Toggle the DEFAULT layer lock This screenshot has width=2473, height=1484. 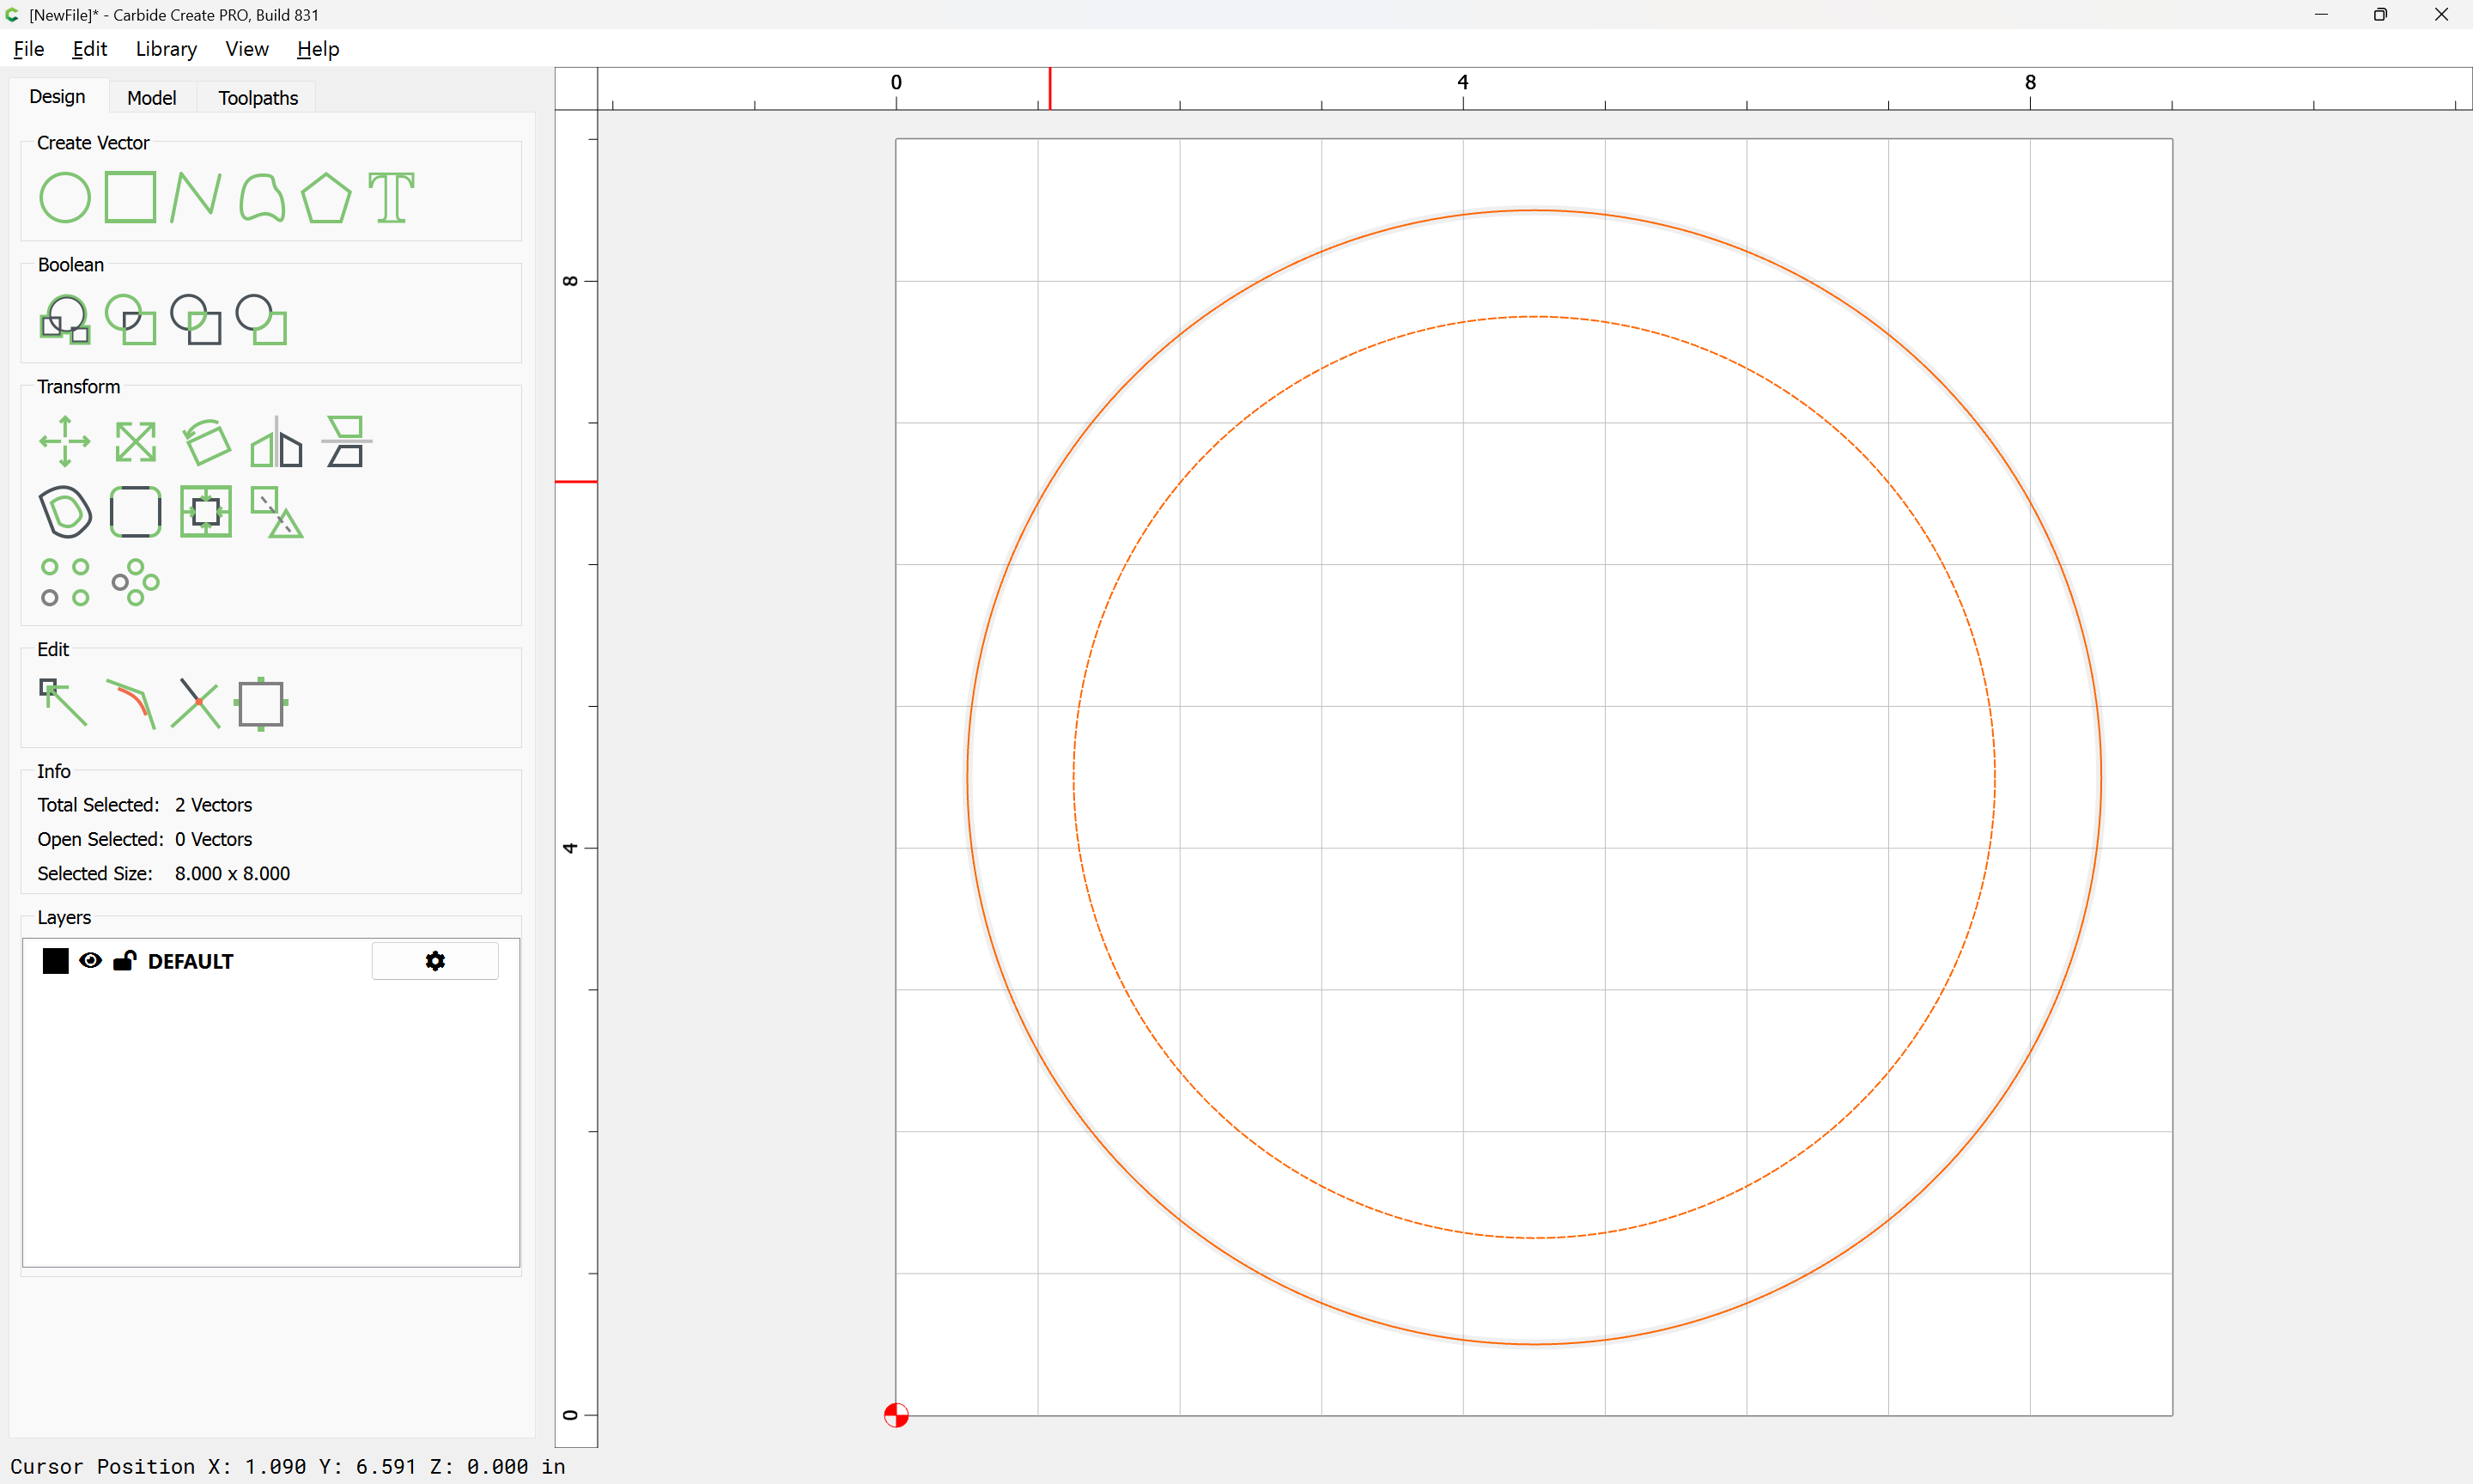coord(125,961)
